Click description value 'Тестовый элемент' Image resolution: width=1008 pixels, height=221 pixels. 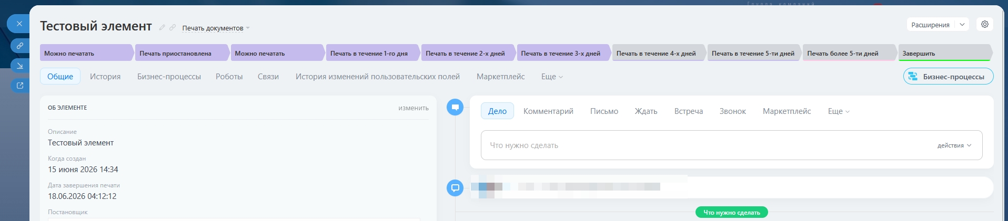coord(80,143)
